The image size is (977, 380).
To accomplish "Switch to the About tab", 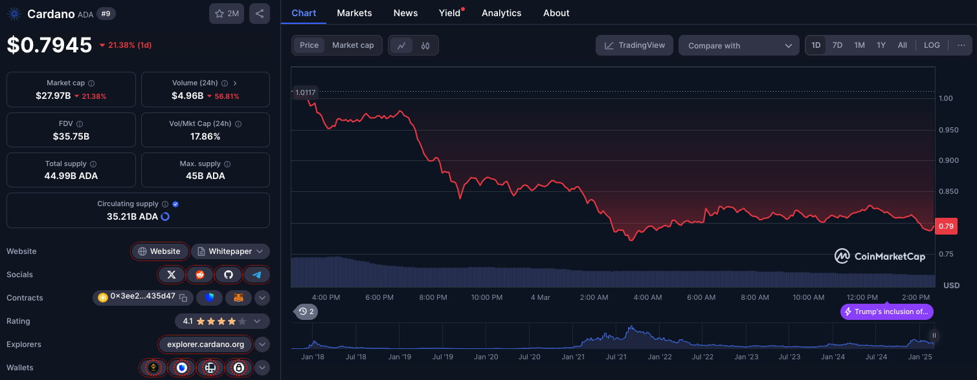I will (x=556, y=13).
